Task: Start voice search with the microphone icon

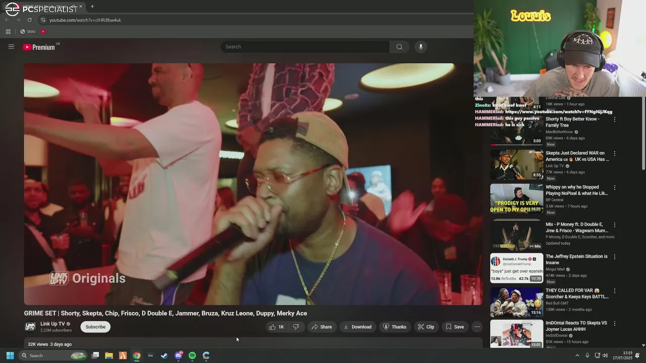Action: pyautogui.click(x=421, y=47)
